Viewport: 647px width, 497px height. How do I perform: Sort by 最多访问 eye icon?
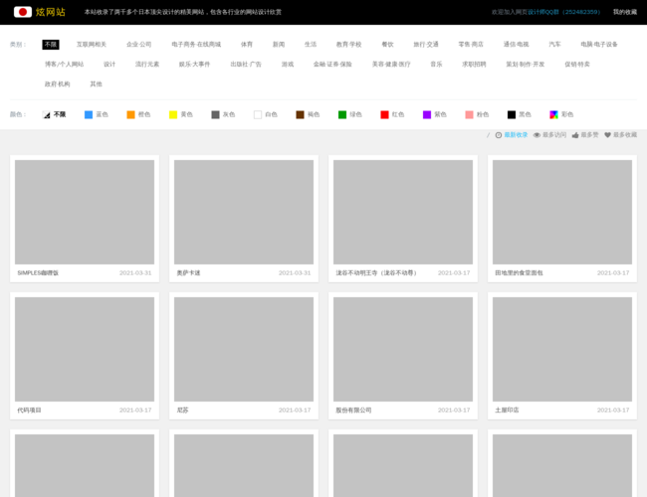537,135
